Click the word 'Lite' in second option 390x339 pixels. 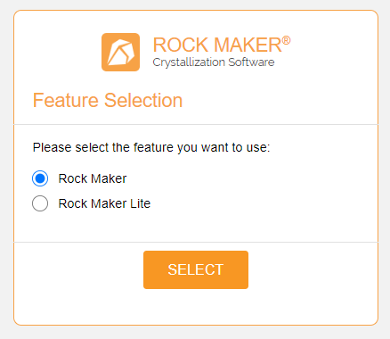[x=140, y=203]
